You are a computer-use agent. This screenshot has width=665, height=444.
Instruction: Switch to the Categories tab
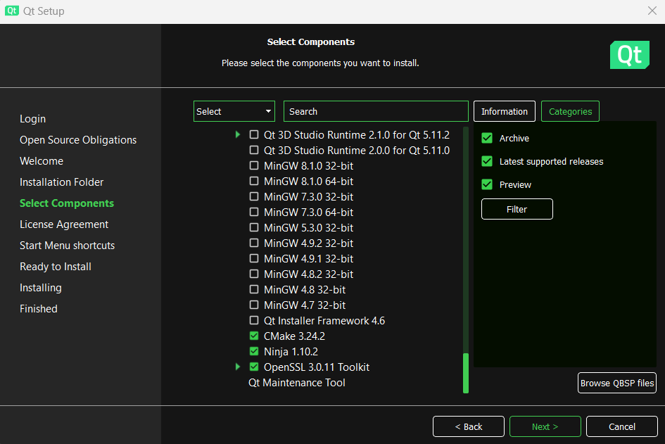(x=570, y=111)
